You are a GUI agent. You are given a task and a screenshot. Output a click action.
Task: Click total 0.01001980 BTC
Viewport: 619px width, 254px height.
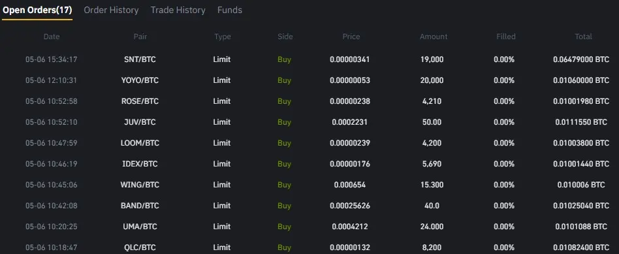click(581, 101)
